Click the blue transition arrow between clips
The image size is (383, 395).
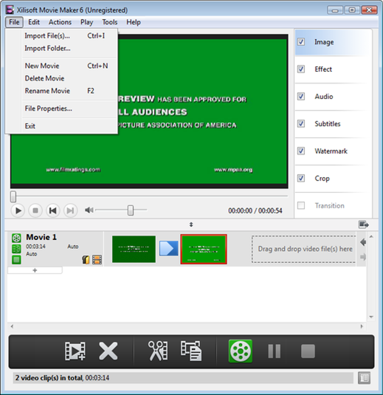(169, 249)
